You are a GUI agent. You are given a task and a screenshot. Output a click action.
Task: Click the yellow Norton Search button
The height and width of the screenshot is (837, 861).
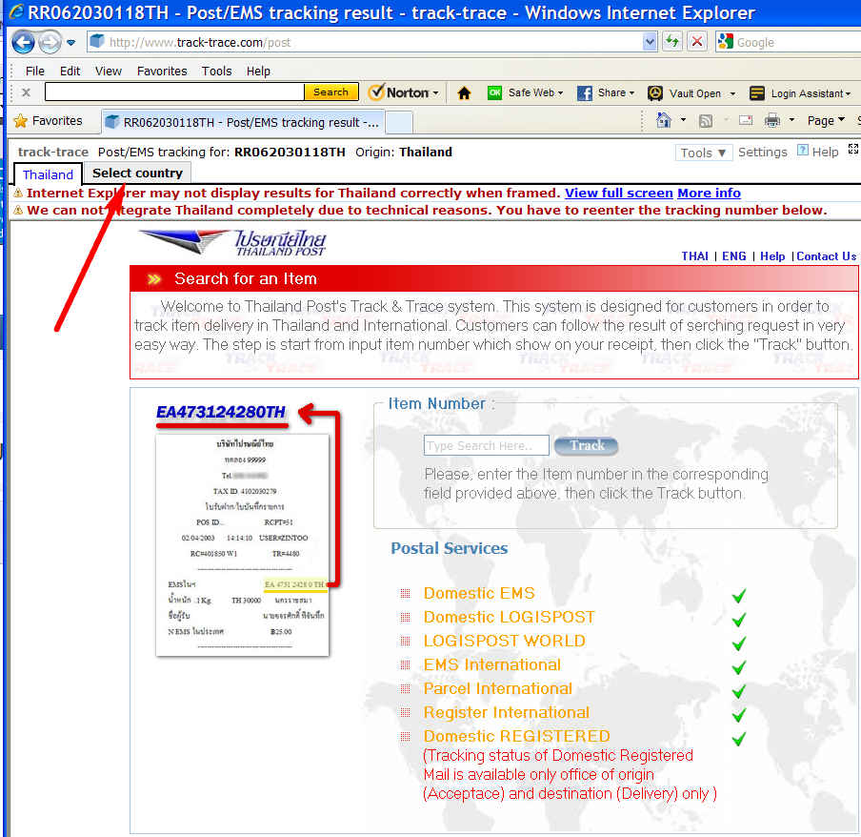point(331,92)
